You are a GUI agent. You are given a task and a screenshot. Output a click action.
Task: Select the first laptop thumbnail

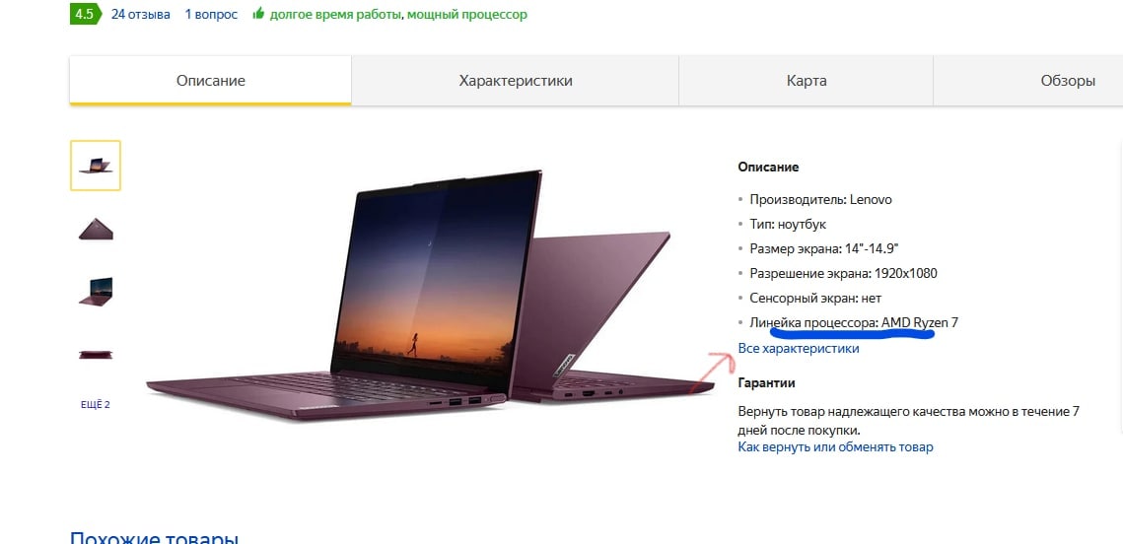96,166
